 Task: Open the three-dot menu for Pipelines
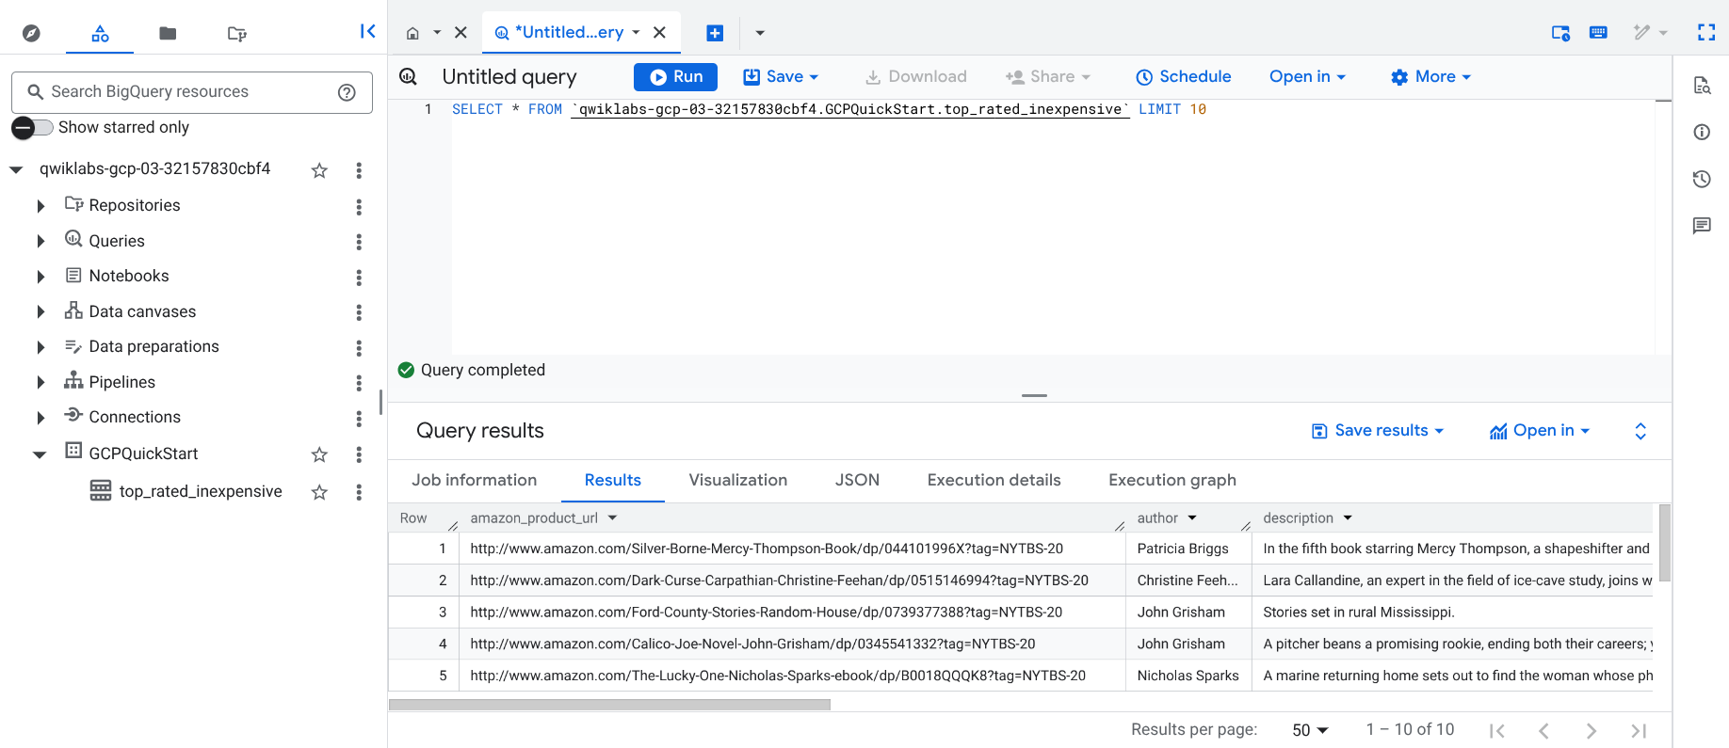pyautogui.click(x=359, y=383)
